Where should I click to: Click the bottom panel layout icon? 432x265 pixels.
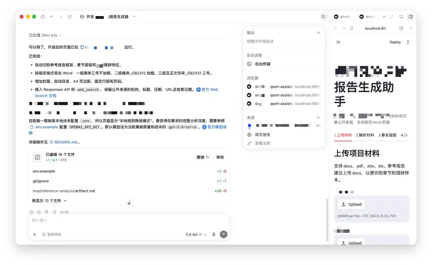[401, 17]
